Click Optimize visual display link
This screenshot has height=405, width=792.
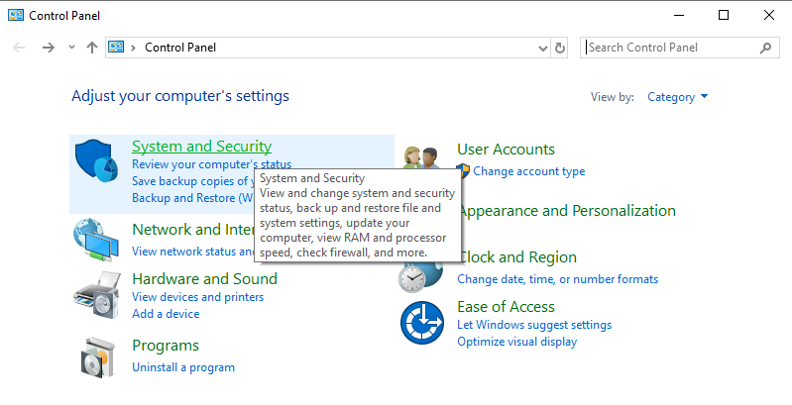point(516,342)
